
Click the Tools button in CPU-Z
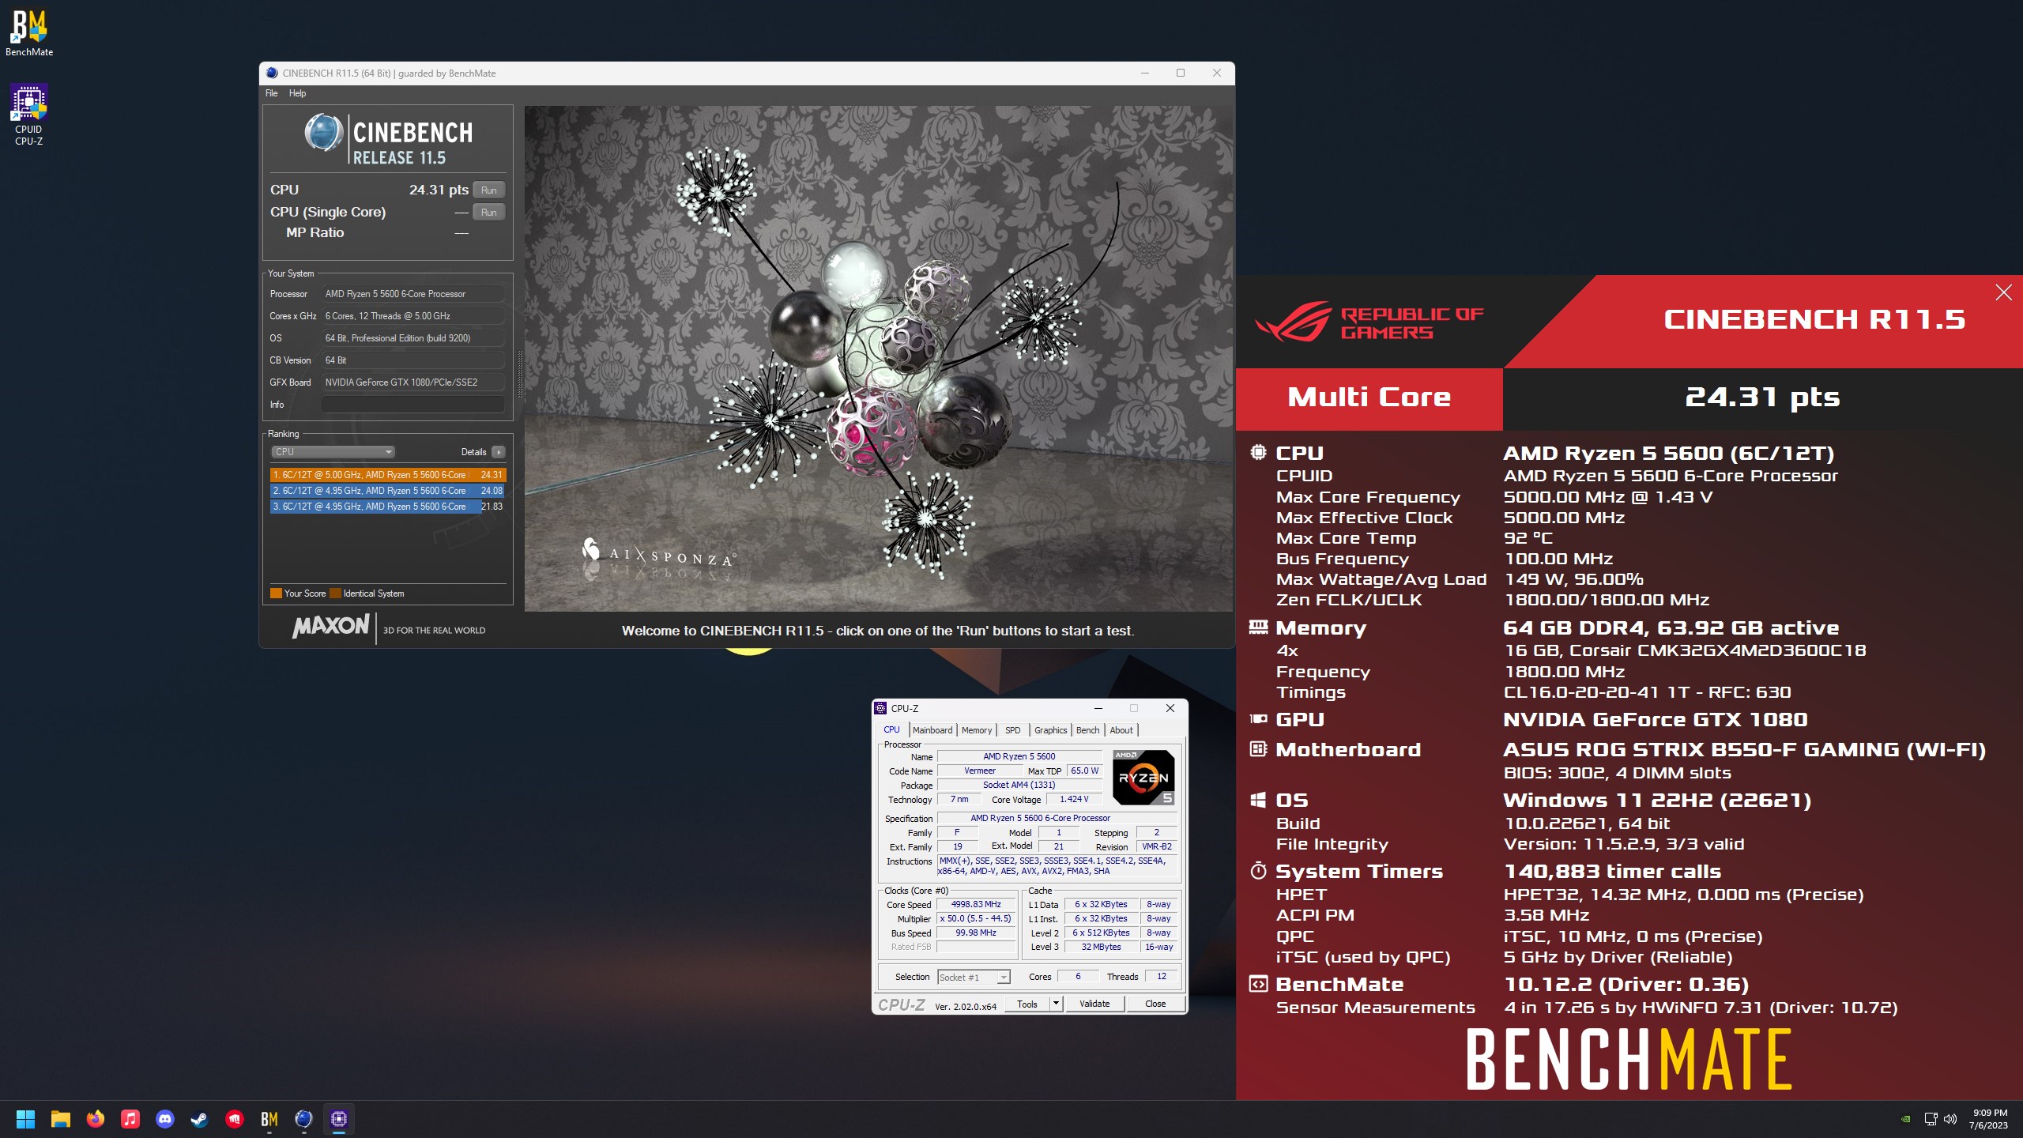tap(1027, 1004)
